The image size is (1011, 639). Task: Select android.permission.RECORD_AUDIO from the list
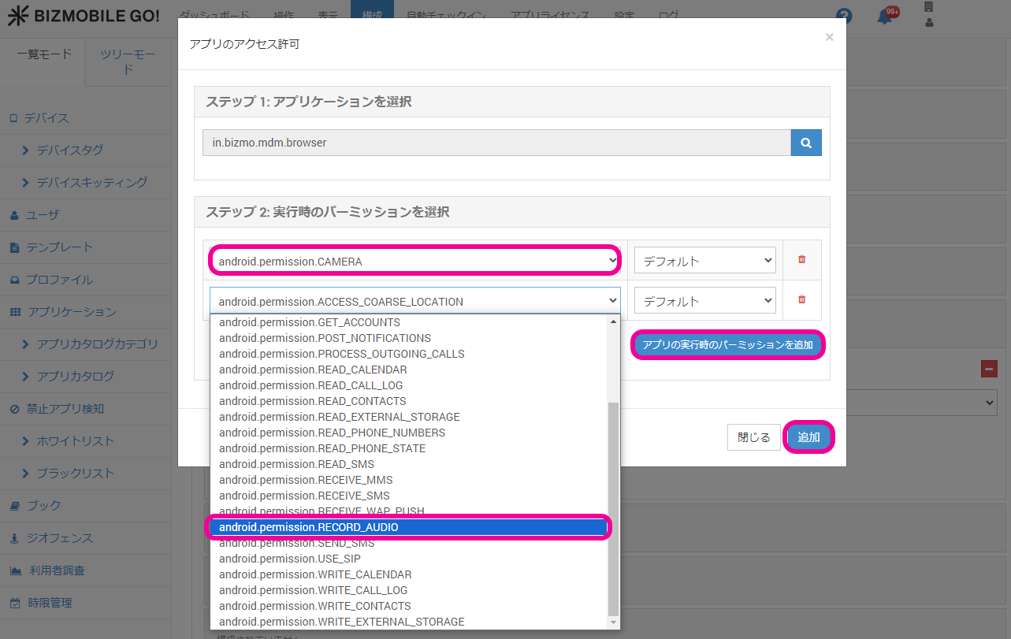coord(408,527)
